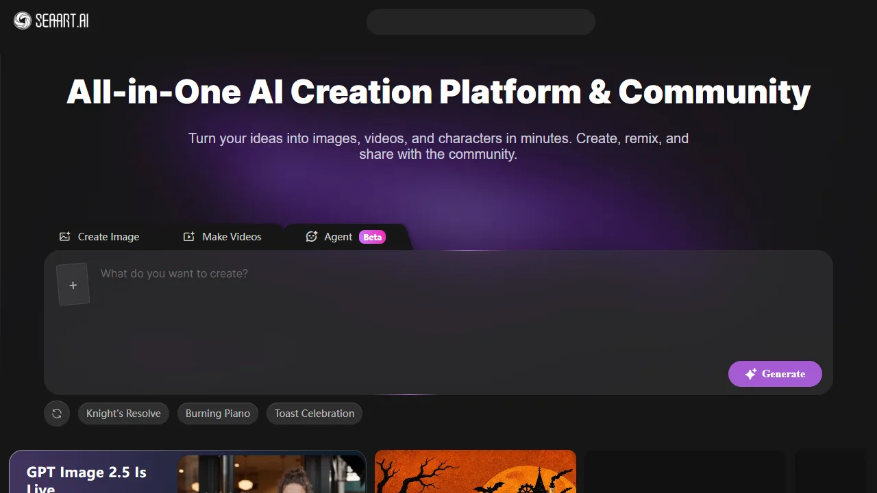The image size is (877, 493).
Task: Pick the Burning Piano suggestion chip
Action: [x=218, y=414]
